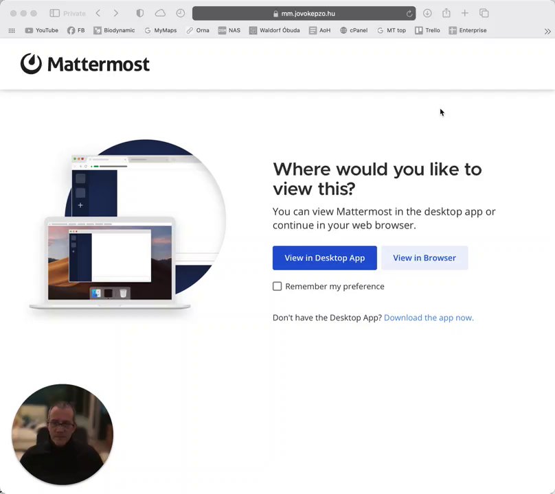555x494 pixels.
Task: Click the mm.jovokepzo.hu address bar
Action: (x=304, y=14)
